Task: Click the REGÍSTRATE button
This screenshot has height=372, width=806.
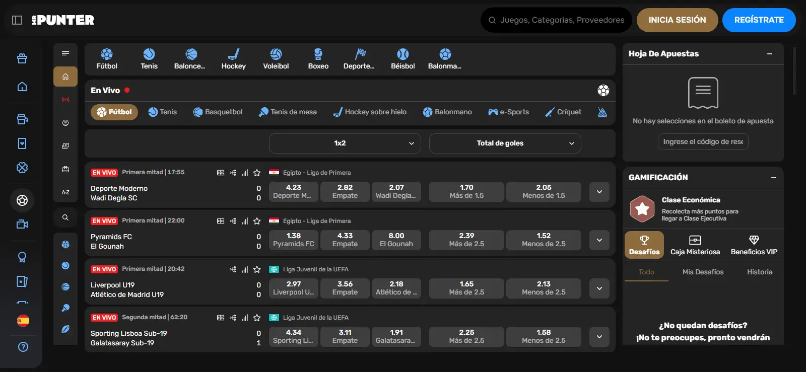Action: (x=759, y=20)
